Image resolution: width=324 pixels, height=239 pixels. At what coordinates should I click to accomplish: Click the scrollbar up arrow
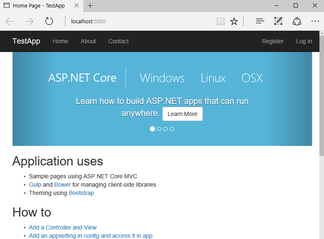point(322,33)
